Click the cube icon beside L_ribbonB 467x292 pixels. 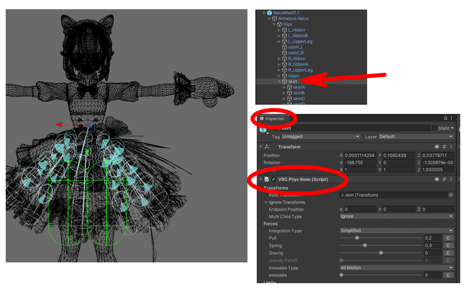[284, 36]
